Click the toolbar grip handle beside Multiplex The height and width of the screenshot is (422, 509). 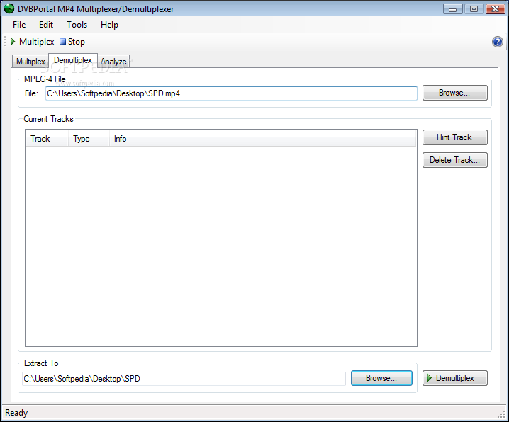tap(5, 42)
